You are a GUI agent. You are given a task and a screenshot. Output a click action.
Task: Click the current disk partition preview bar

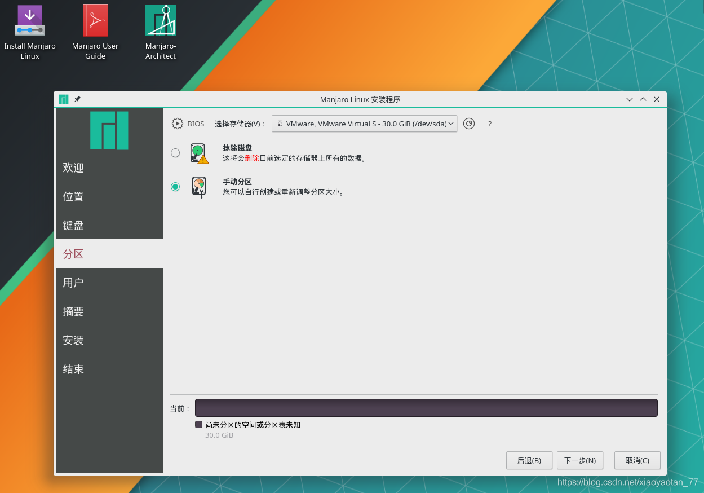click(426, 408)
